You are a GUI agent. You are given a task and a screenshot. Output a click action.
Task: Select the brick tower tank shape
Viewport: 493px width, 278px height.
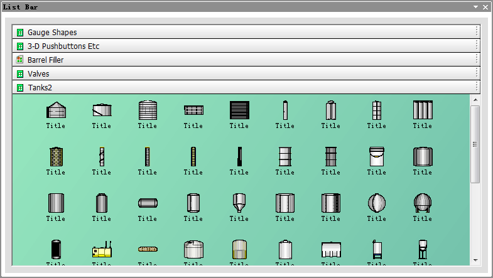tap(55, 156)
